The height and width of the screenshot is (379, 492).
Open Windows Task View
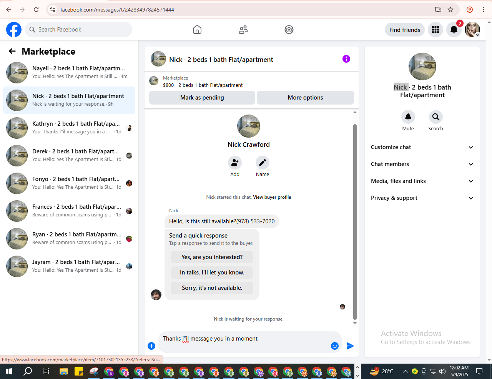click(46, 371)
